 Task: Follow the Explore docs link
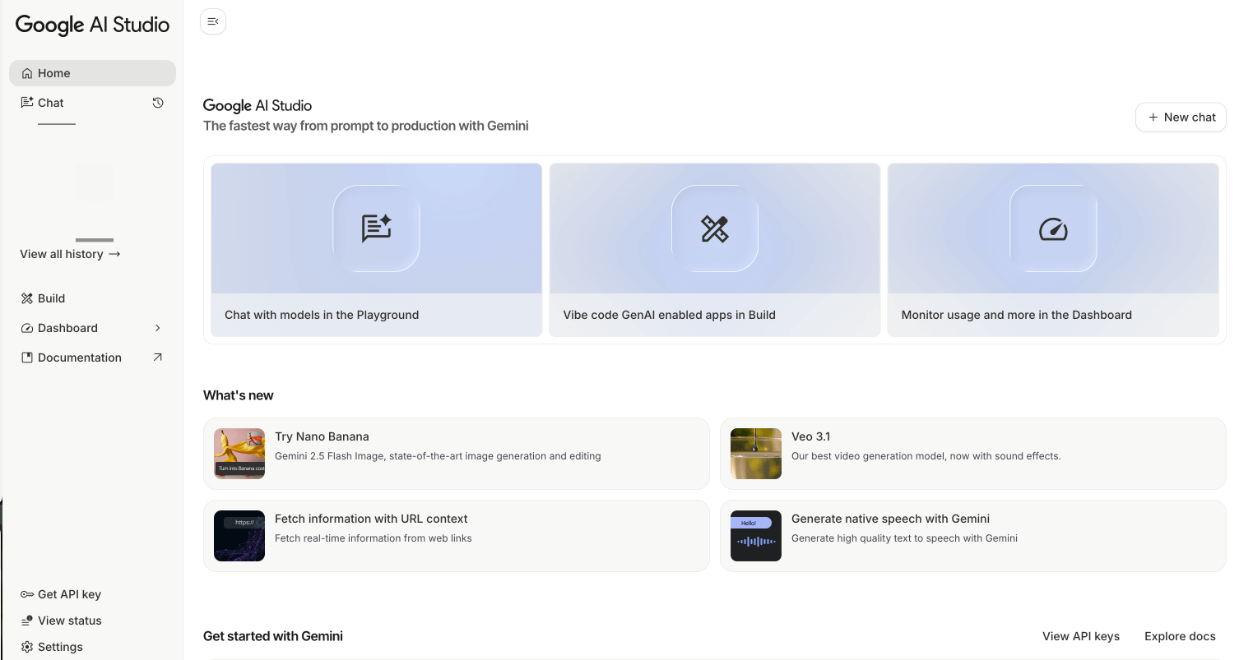tap(1180, 636)
